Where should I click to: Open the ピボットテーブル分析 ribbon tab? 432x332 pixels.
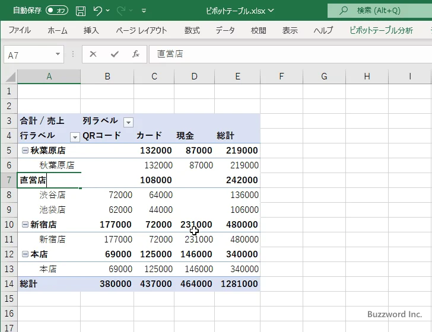tap(381, 30)
